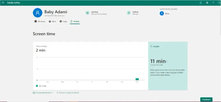Click the Xbox logo icon

50,22
